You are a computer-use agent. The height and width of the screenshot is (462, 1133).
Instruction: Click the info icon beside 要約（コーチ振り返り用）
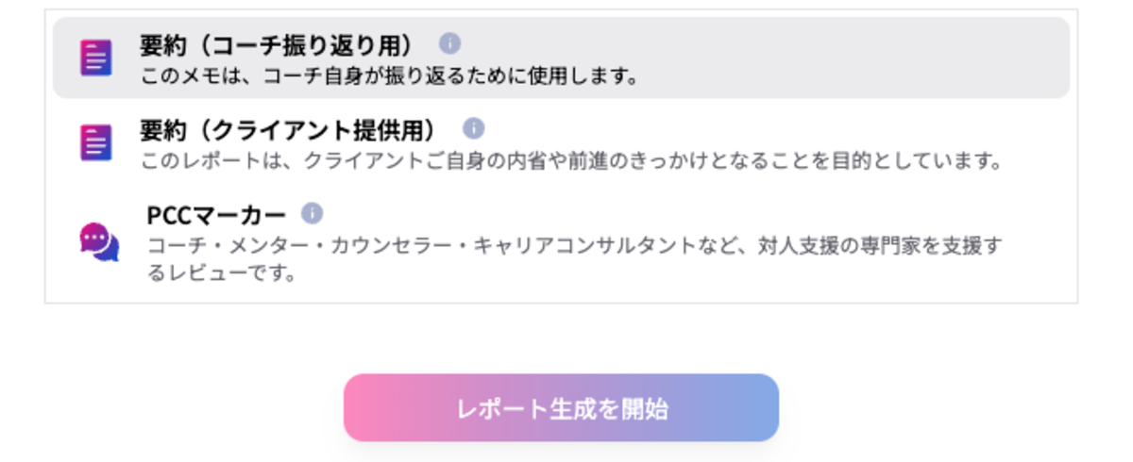coord(449,43)
